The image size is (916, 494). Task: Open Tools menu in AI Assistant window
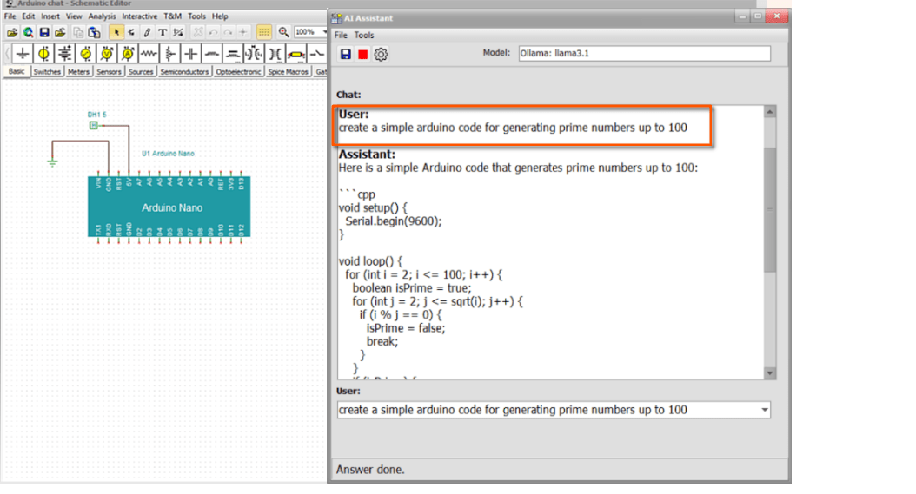click(x=364, y=35)
